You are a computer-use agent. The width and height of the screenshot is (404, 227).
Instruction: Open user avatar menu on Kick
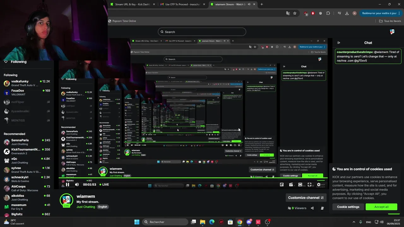point(392,32)
